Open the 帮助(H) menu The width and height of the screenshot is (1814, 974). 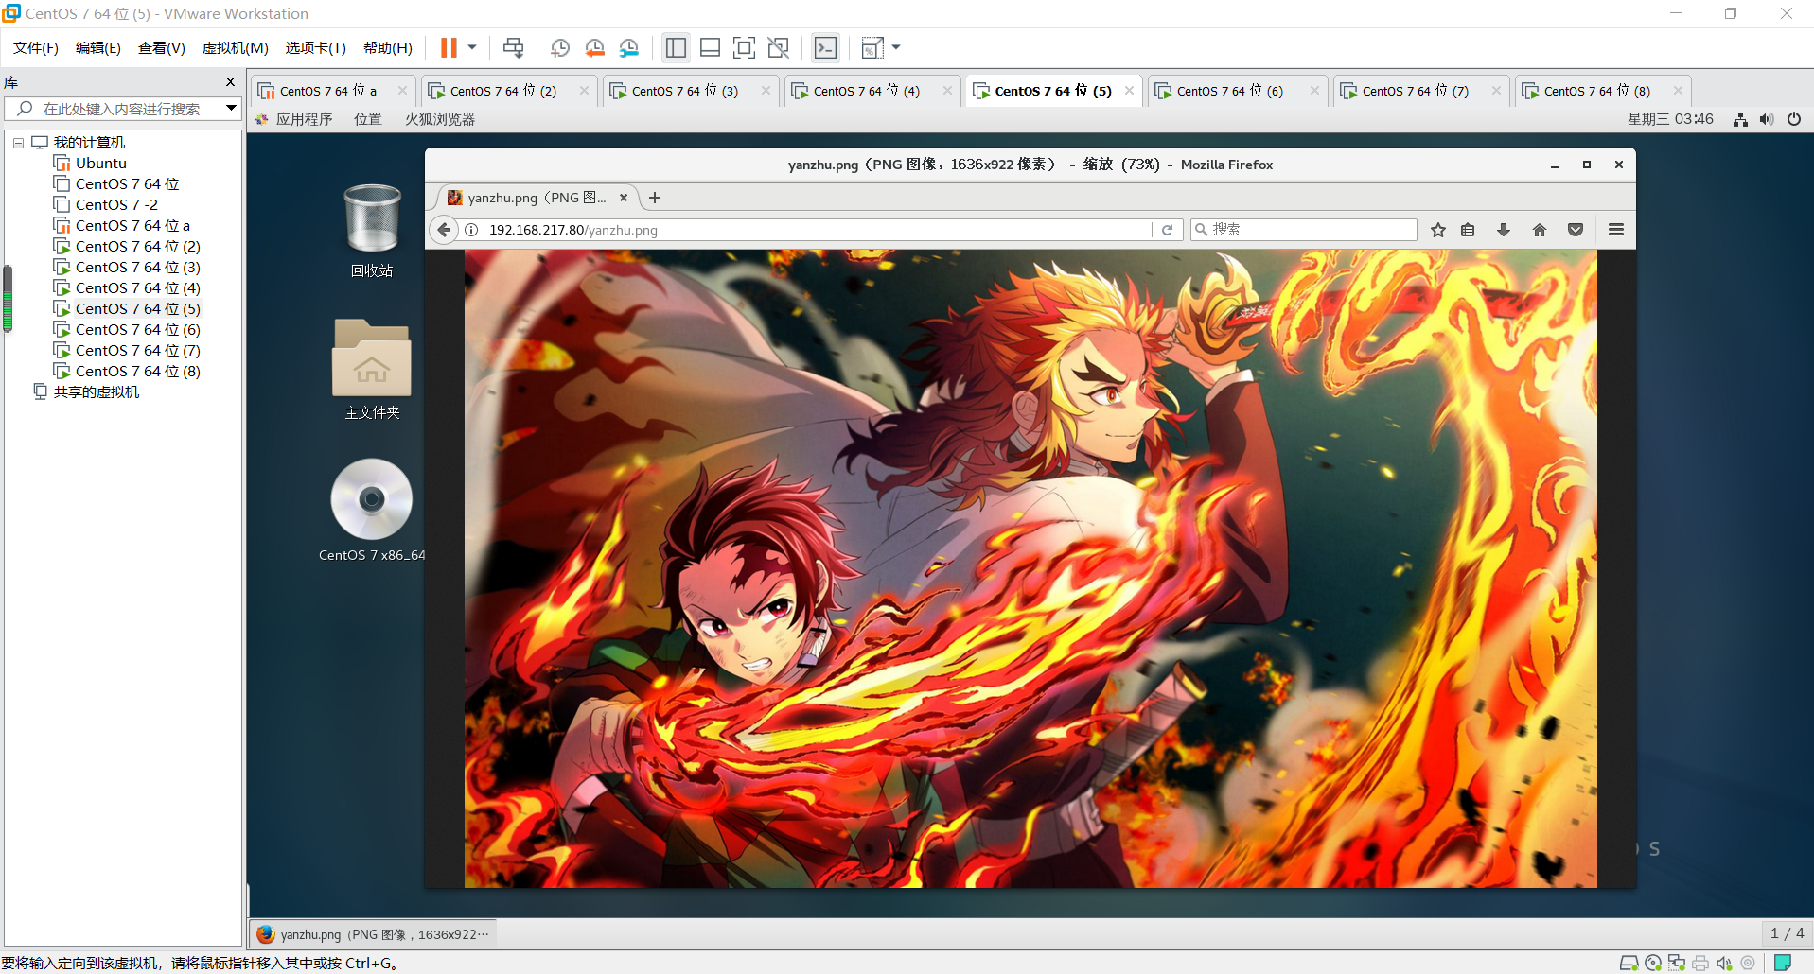388,48
